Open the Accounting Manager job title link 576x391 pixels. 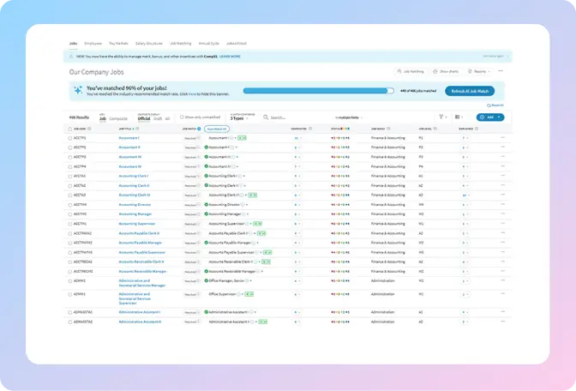pyautogui.click(x=135, y=214)
